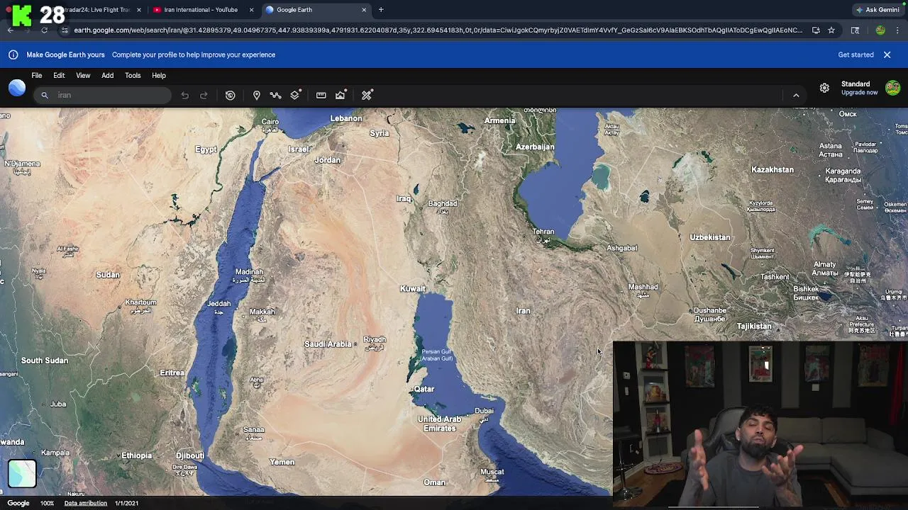
Task: Click the Saudi Arabia label
Action: pos(328,344)
